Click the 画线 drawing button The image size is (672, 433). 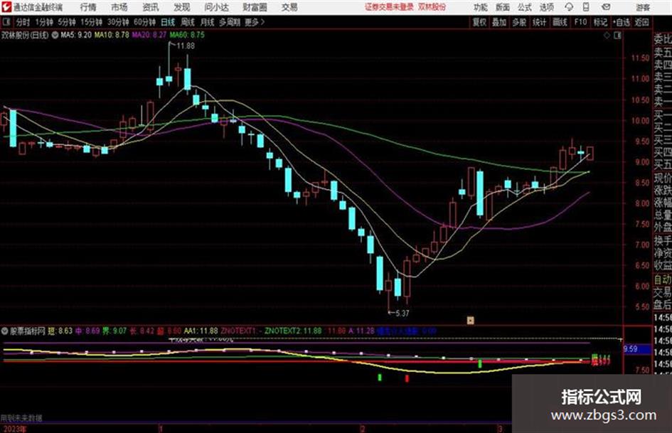[x=560, y=22]
